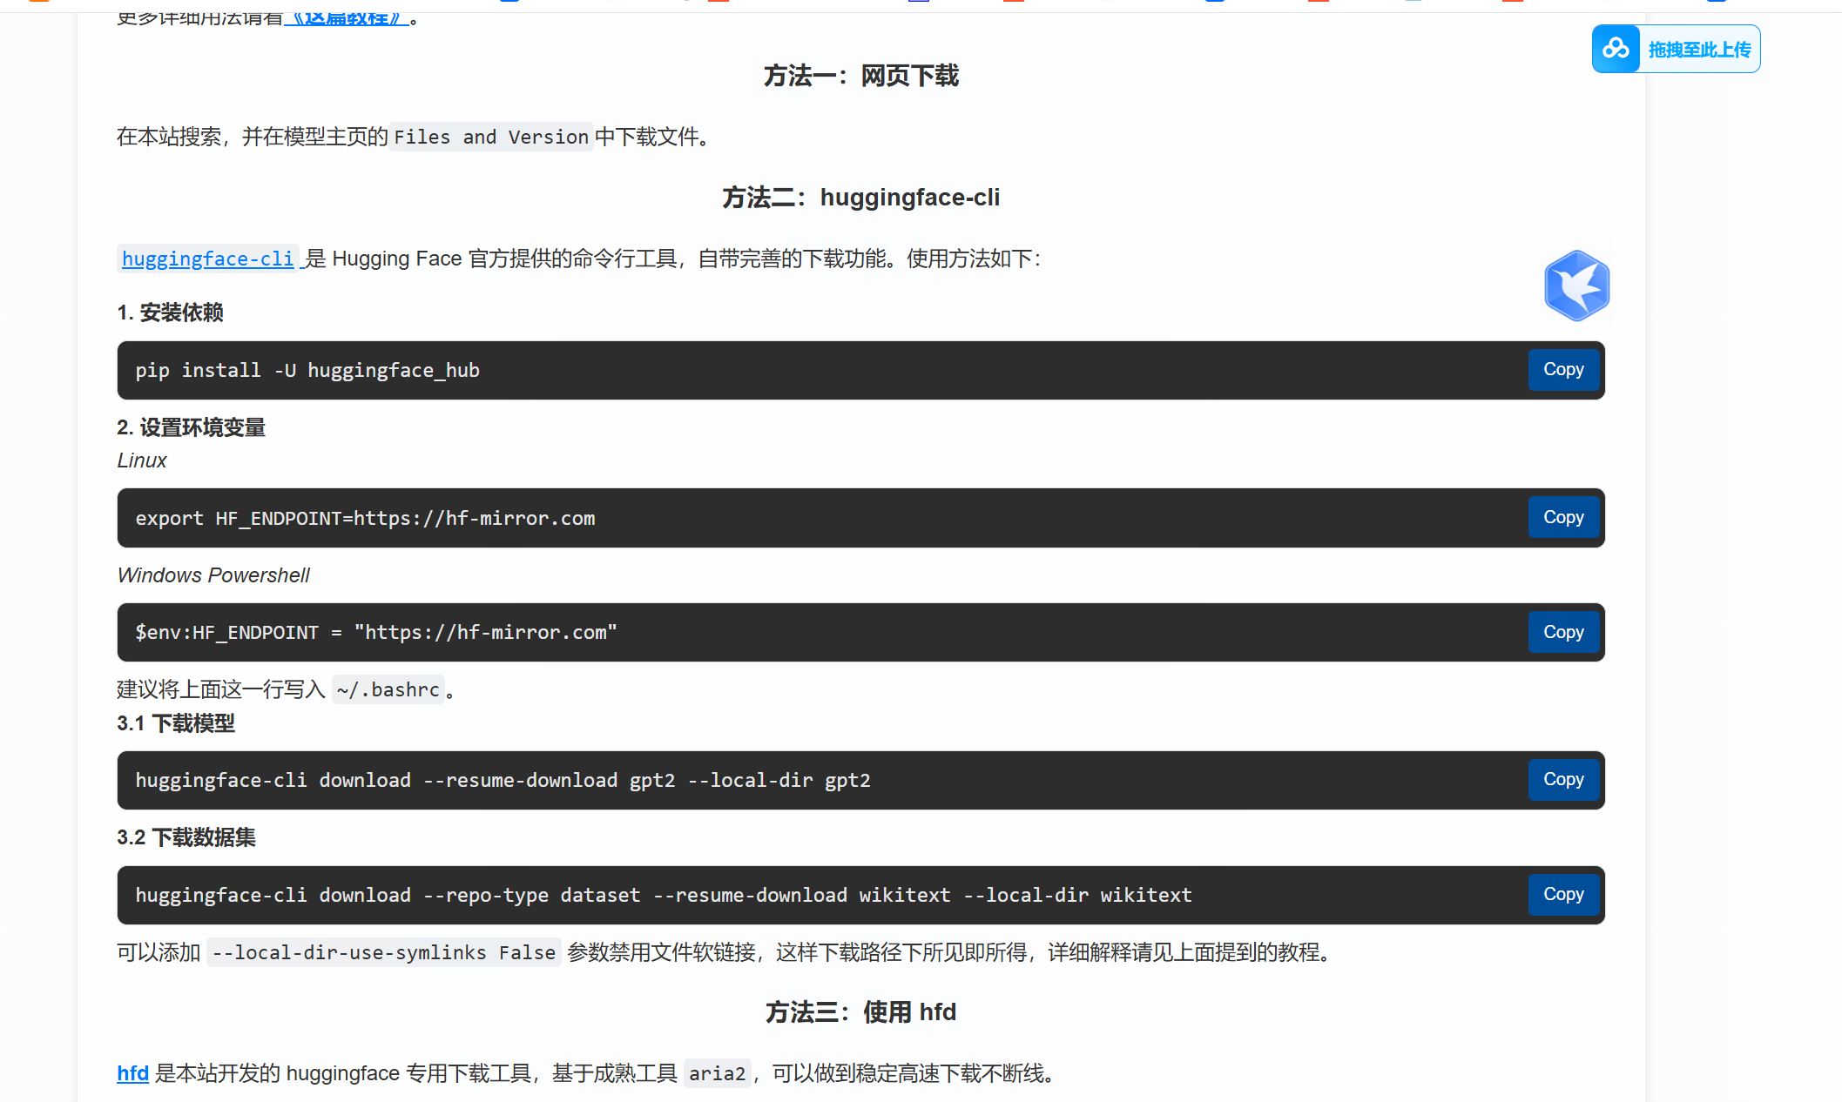Click the wikitext dataset command text
This screenshot has height=1102, width=1842.
click(663, 896)
